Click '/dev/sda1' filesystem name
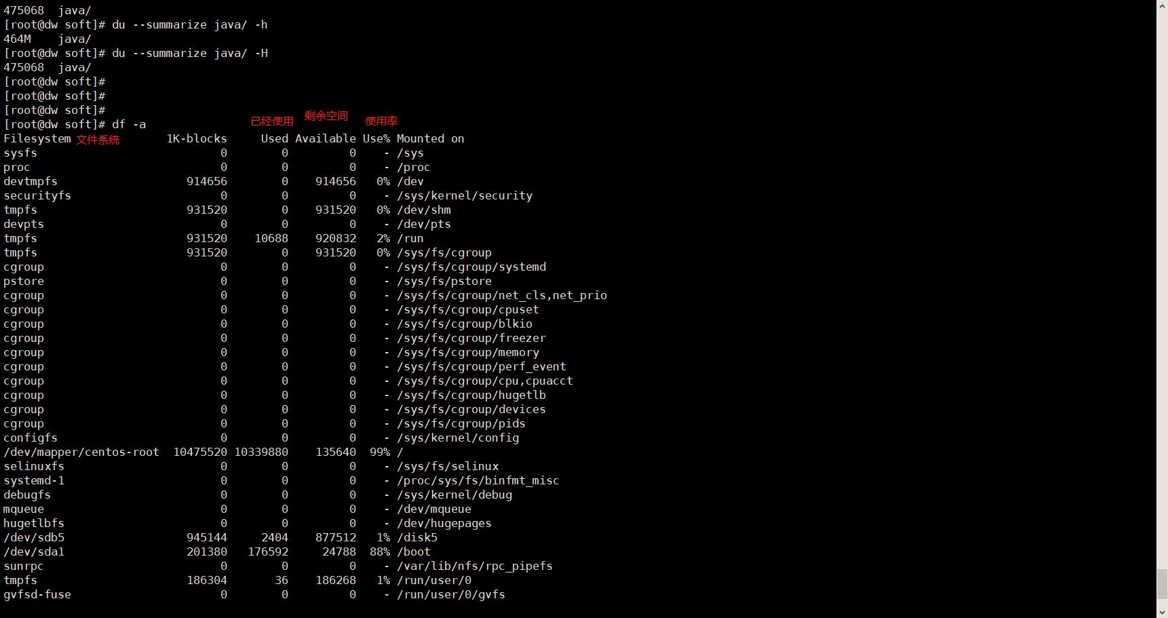This screenshot has height=618, width=1168. tap(34, 552)
